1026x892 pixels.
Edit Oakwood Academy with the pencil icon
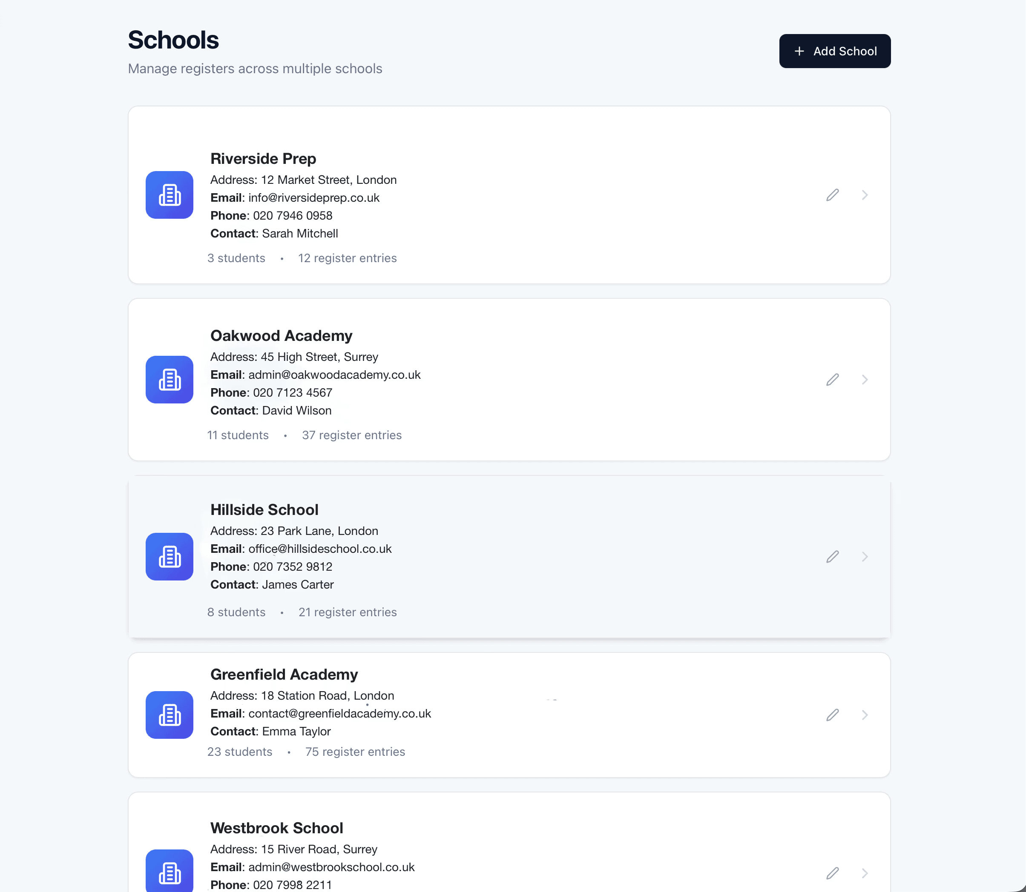(832, 380)
